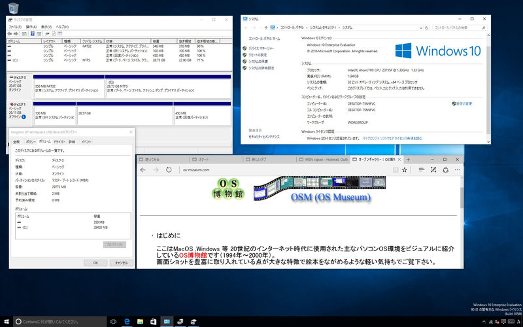Open Recycle Bin on desktop
This screenshot has width=523, height=327.
[x=13, y=8]
